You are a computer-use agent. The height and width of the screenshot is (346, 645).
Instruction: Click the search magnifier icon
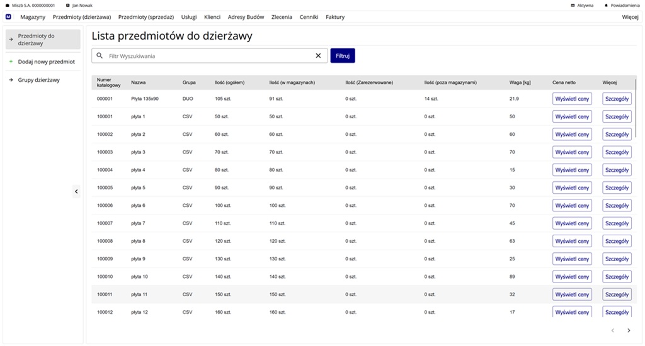pos(100,55)
